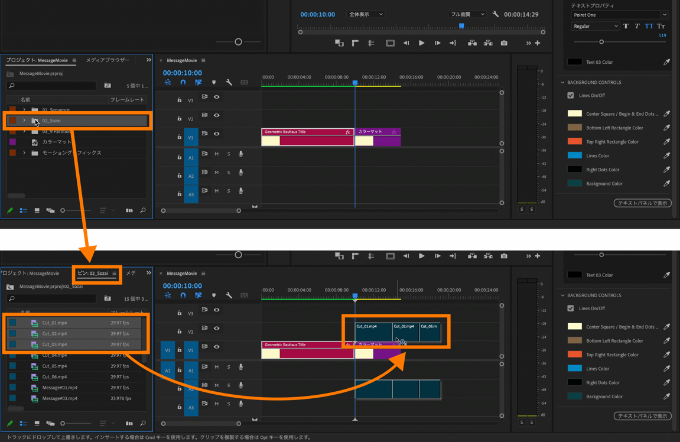Viewport: 680px width, 442px height.
Task: Click Automate to Sequence in upper project panel
Action: click(x=129, y=210)
